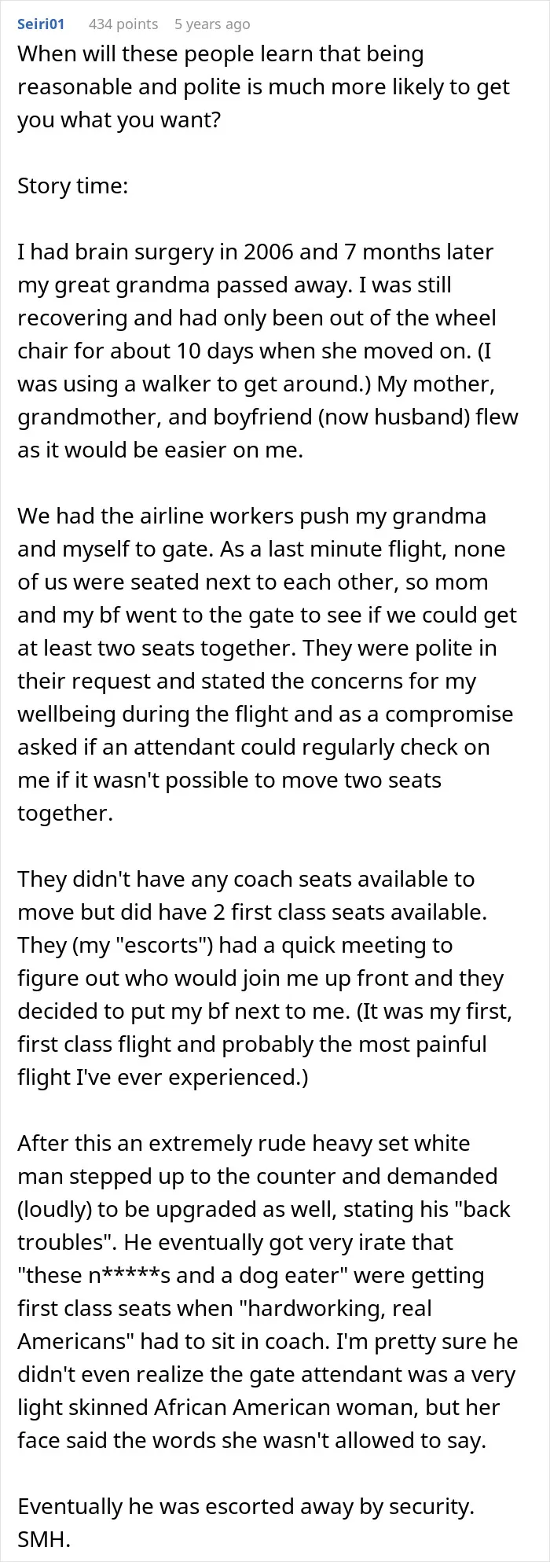Screen dimensions: 550x1562
Task: Click the paragraph beginning 'We had the airline workers'
Action: [267, 664]
